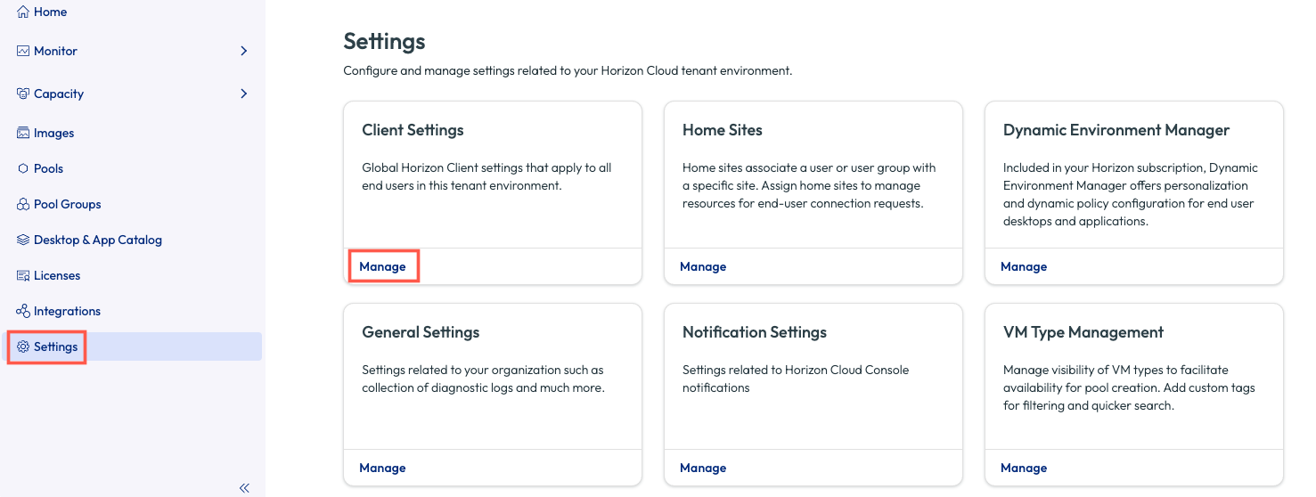
Task: Expand the Capacity submenu chevron
Action: point(243,94)
